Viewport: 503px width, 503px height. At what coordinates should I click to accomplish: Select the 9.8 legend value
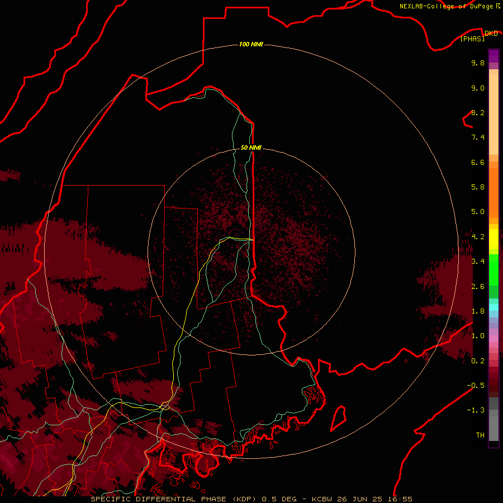pos(478,63)
